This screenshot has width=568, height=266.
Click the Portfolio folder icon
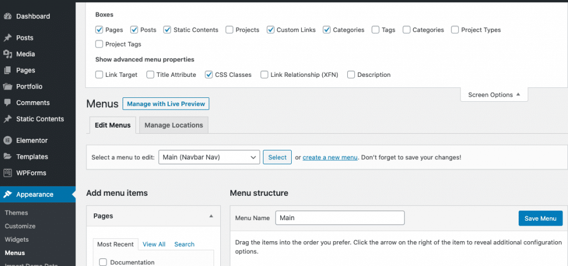[x=8, y=87]
